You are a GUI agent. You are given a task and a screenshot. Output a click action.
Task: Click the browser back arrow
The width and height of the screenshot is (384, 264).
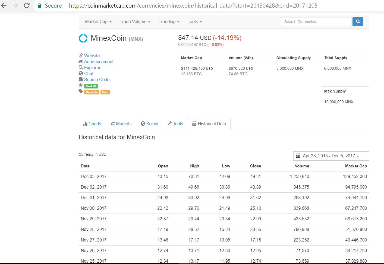[4, 5]
